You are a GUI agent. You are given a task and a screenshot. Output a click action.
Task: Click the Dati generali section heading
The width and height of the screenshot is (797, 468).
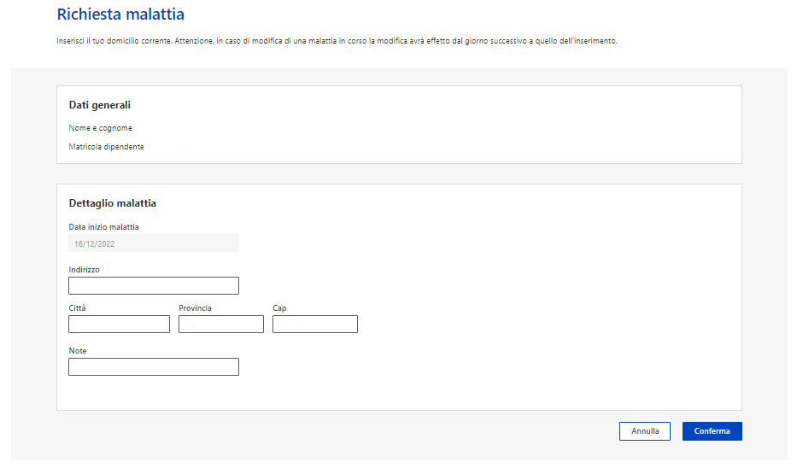coord(100,105)
